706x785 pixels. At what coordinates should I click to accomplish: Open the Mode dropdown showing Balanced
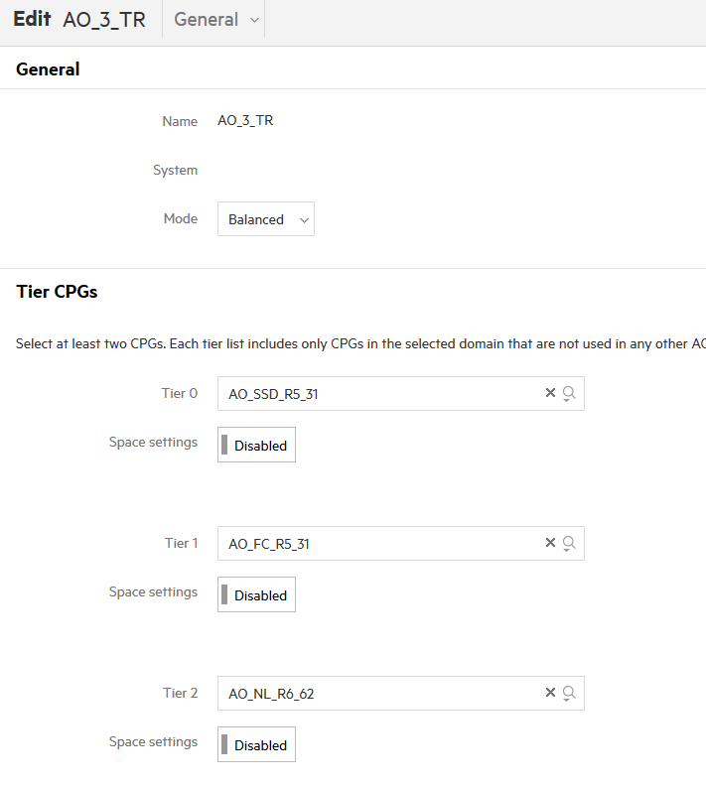[x=266, y=218]
